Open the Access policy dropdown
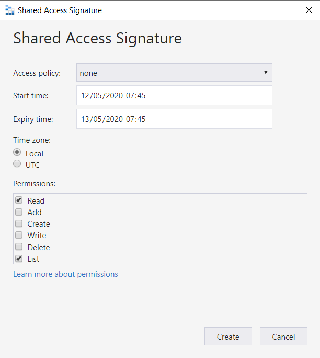This screenshot has height=358, width=320. [x=174, y=73]
